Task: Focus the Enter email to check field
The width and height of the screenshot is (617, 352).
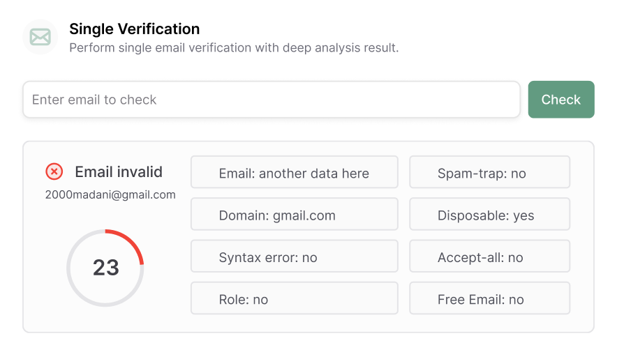Action: point(272,100)
